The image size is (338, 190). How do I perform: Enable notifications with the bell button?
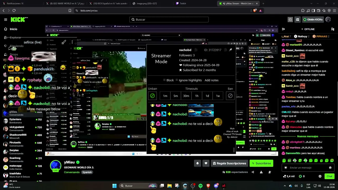[197, 163]
